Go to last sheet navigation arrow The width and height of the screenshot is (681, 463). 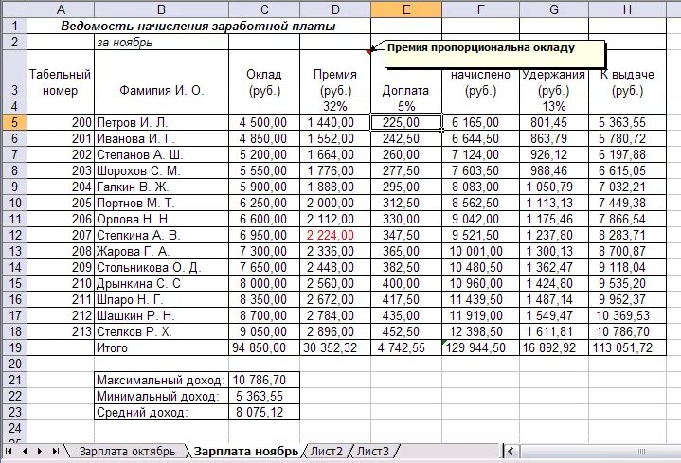pos(56,452)
